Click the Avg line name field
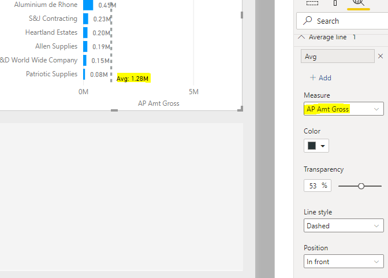The image size is (388, 278). coord(338,56)
